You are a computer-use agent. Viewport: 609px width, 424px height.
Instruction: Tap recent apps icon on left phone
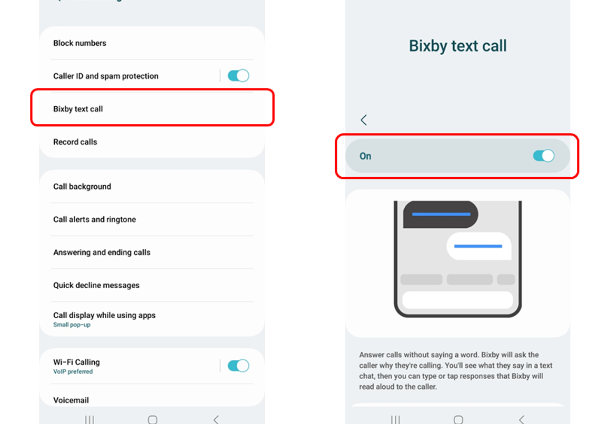point(89,420)
